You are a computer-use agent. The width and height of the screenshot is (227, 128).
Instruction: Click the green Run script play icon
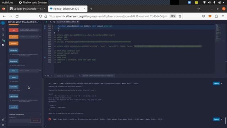[46, 22]
